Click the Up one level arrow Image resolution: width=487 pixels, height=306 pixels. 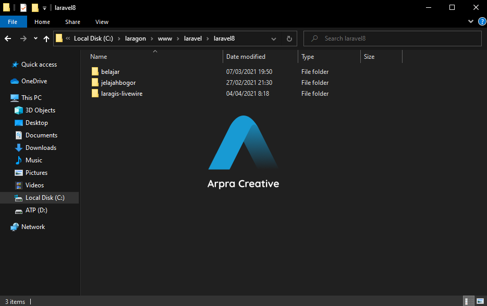tap(46, 39)
